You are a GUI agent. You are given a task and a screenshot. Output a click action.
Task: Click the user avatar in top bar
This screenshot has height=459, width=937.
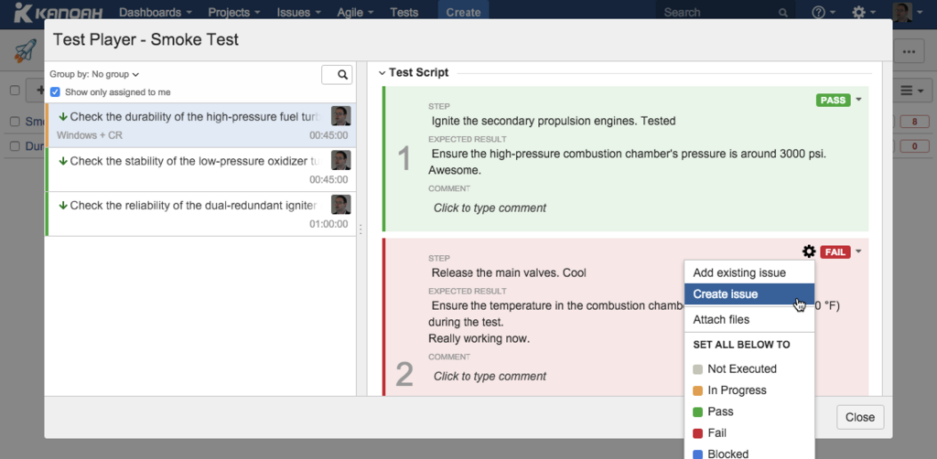(x=901, y=12)
